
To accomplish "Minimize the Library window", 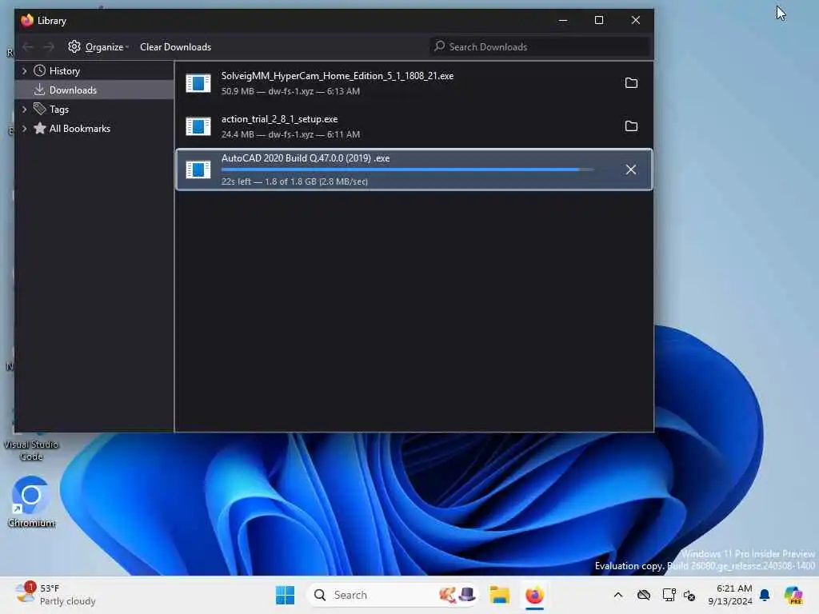I will pos(562,20).
